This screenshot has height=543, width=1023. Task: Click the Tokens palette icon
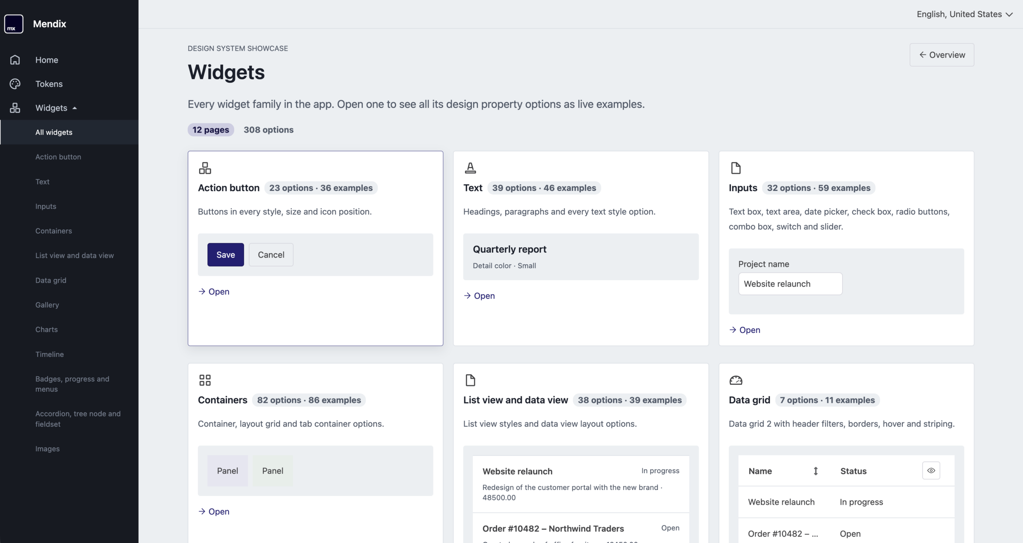click(15, 84)
